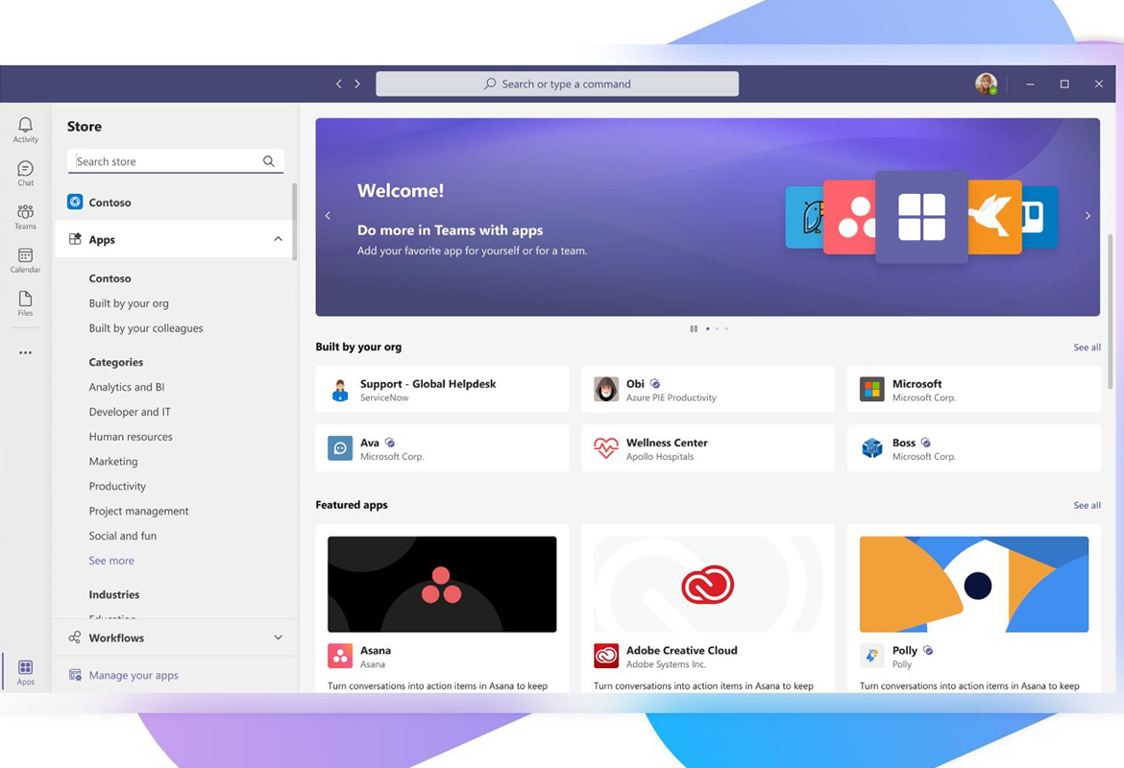The image size is (1124, 768).
Task: Select the Contoso heading under Apps
Action: pos(110,278)
